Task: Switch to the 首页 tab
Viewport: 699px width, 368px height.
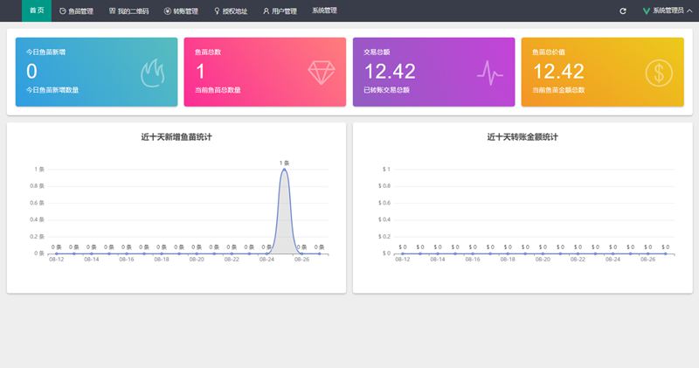Action: [36, 10]
